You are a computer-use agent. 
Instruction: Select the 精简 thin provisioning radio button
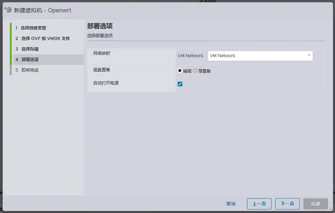coord(180,70)
